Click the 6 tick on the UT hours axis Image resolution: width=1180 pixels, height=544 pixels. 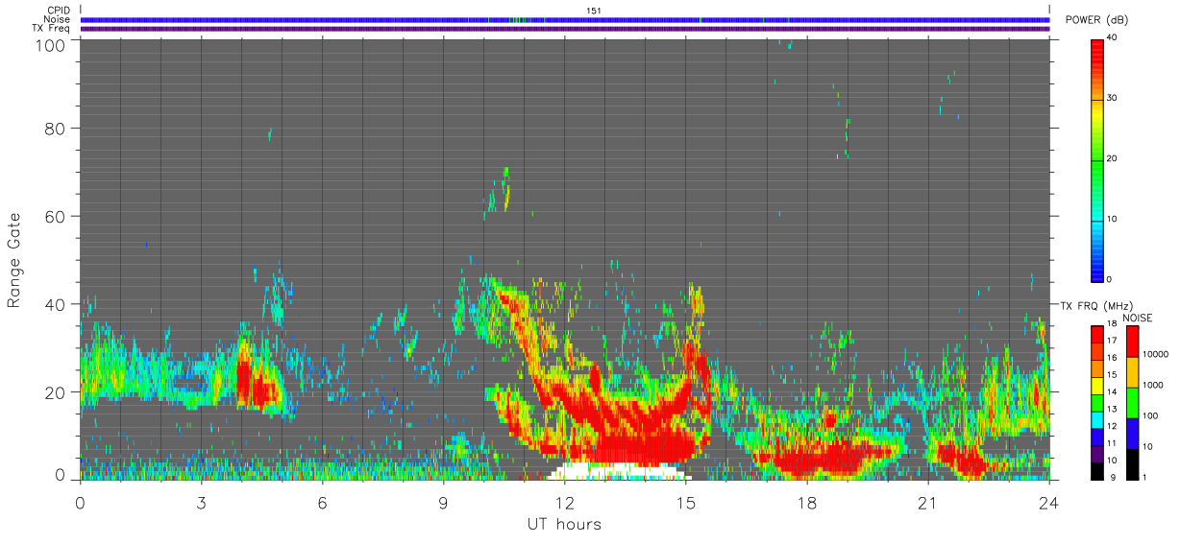[323, 503]
